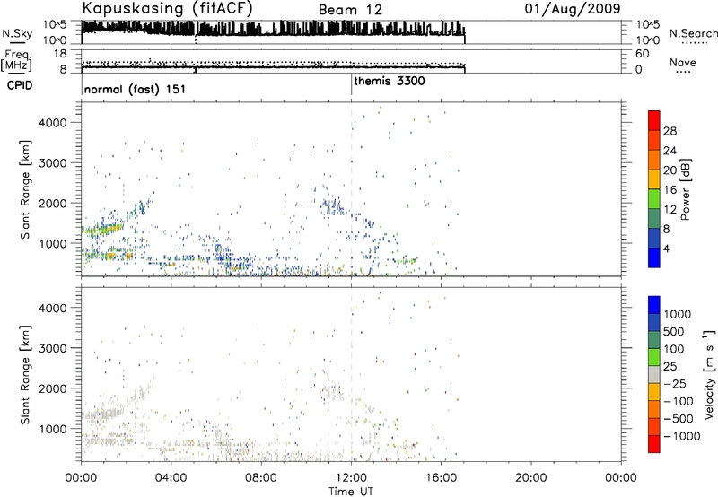This screenshot has height=497, width=718.
Task: Click the "20:00" time tick label
Action: pos(531,478)
